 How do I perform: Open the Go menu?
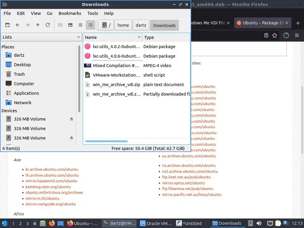pyautogui.click(x=50, y=13)
